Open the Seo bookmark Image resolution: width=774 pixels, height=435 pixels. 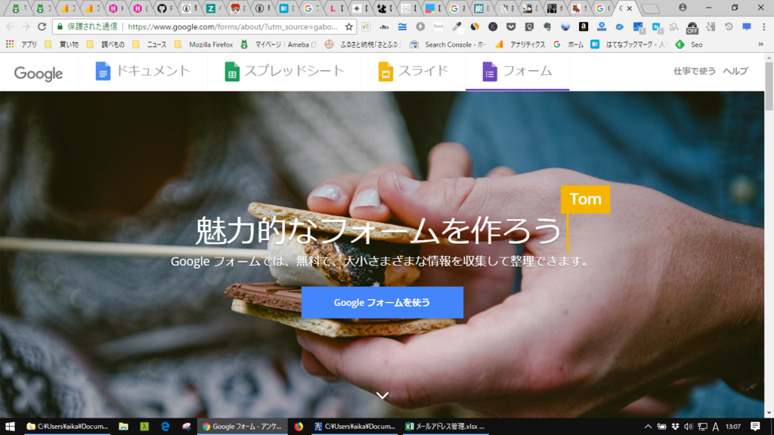pos(689,45)
